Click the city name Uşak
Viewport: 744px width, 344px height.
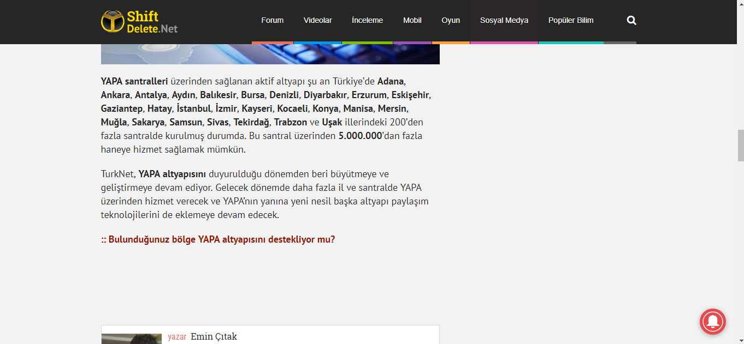(x=332, y=122)
